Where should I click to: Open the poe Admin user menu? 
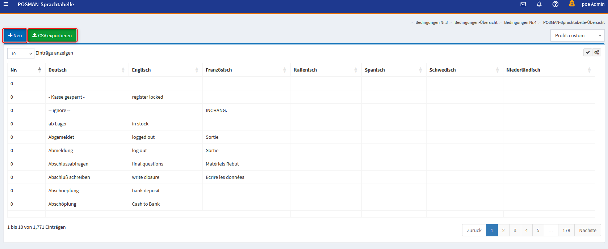pyautogui.click(x=593, y=4)
